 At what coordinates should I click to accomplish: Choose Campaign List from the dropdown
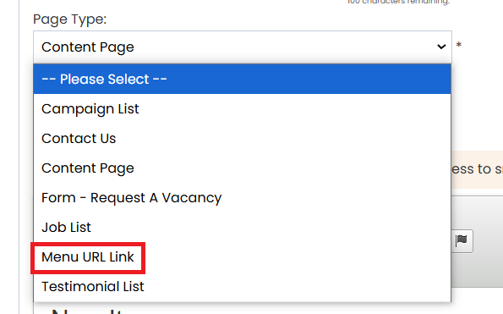point(242,109)
